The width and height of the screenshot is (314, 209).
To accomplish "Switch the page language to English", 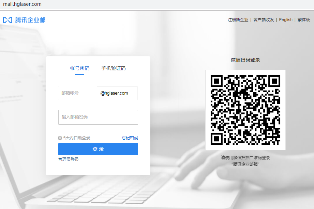I will (x=286, y=19).
